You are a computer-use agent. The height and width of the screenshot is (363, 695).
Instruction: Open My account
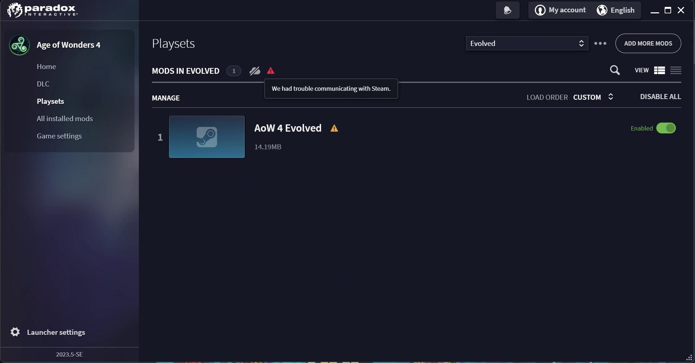[560, 10]
